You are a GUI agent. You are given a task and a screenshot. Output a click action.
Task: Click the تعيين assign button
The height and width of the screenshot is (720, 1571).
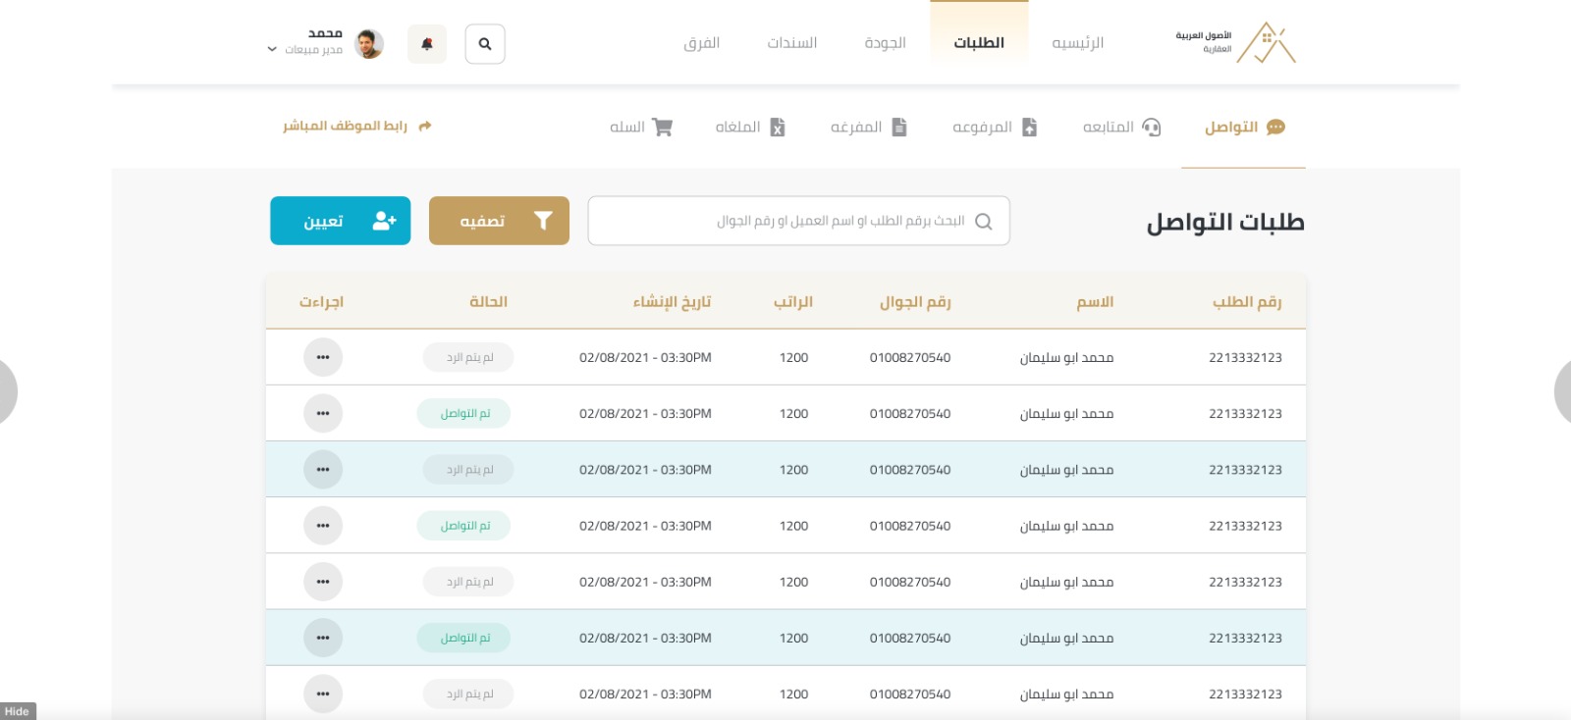coord(341,221)
